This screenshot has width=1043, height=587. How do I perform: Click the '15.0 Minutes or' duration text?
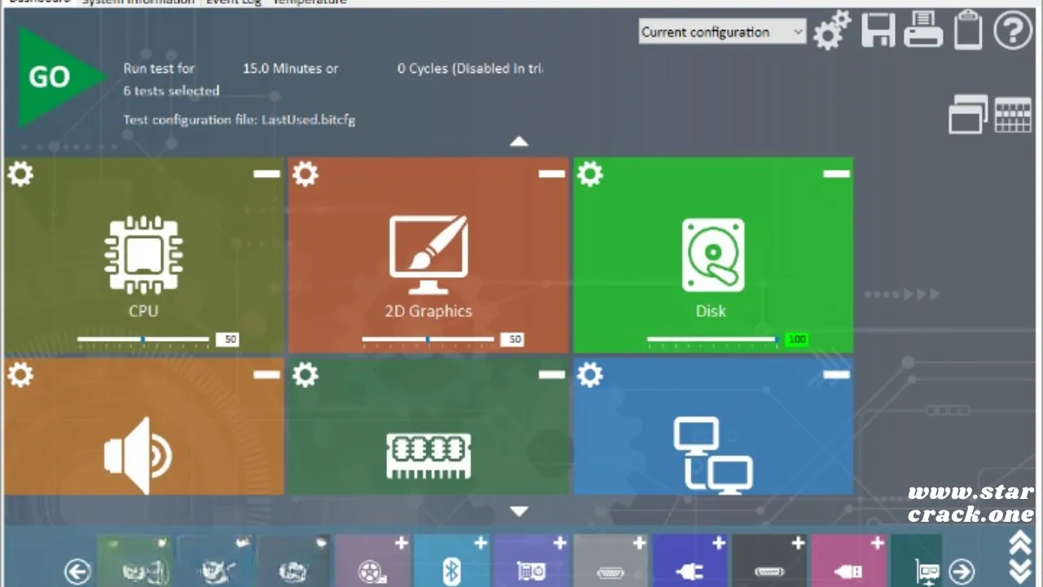[291, 68]
